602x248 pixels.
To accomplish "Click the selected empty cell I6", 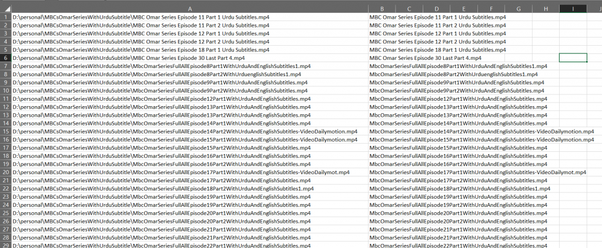I will pos(573,58).
